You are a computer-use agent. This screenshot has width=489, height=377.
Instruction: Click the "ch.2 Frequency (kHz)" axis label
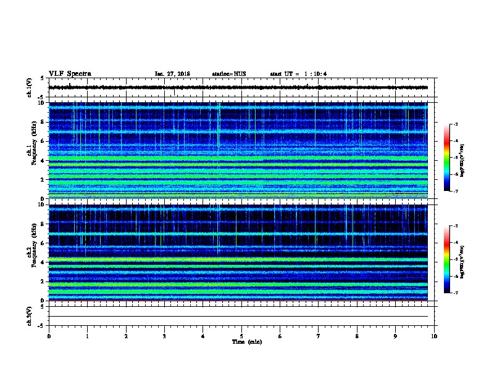coord(31,245)
